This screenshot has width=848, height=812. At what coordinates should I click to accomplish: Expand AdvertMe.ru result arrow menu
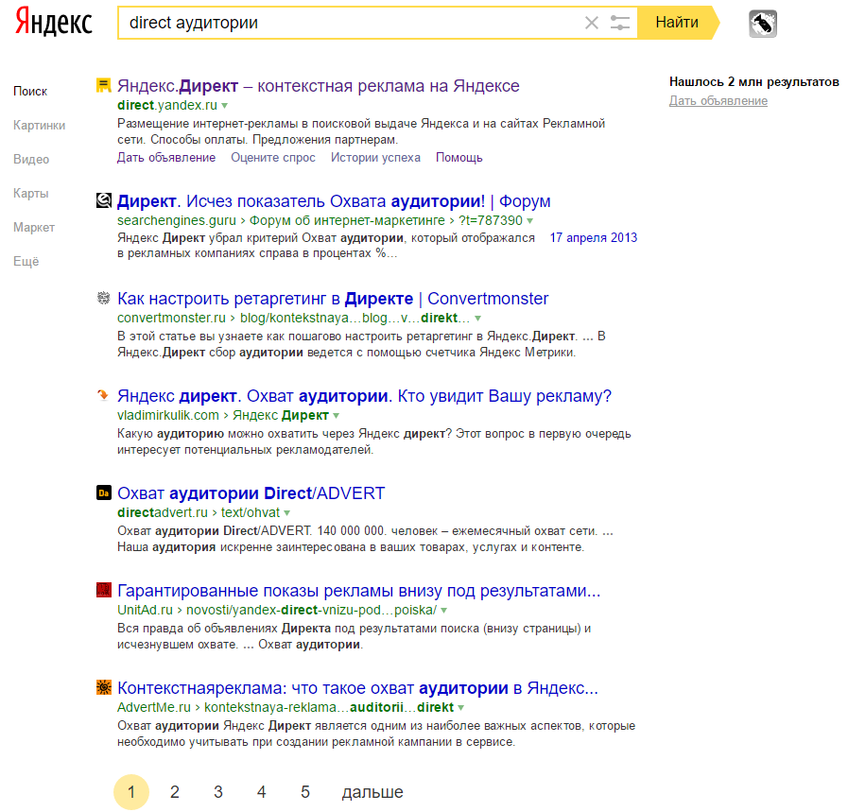[460, 707]
